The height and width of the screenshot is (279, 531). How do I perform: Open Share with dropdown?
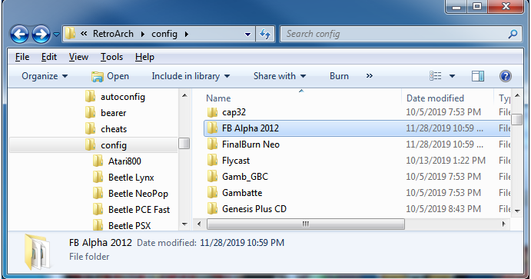pos(280,76)
